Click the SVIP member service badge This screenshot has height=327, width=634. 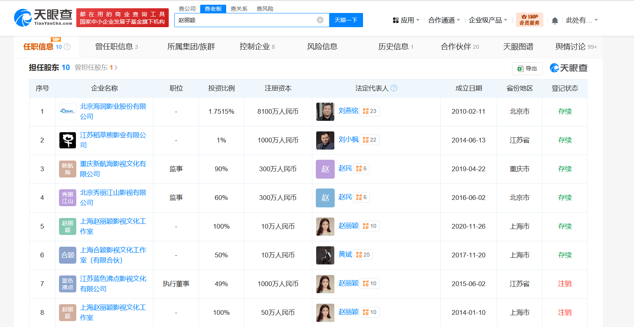(x=529, y=20)
